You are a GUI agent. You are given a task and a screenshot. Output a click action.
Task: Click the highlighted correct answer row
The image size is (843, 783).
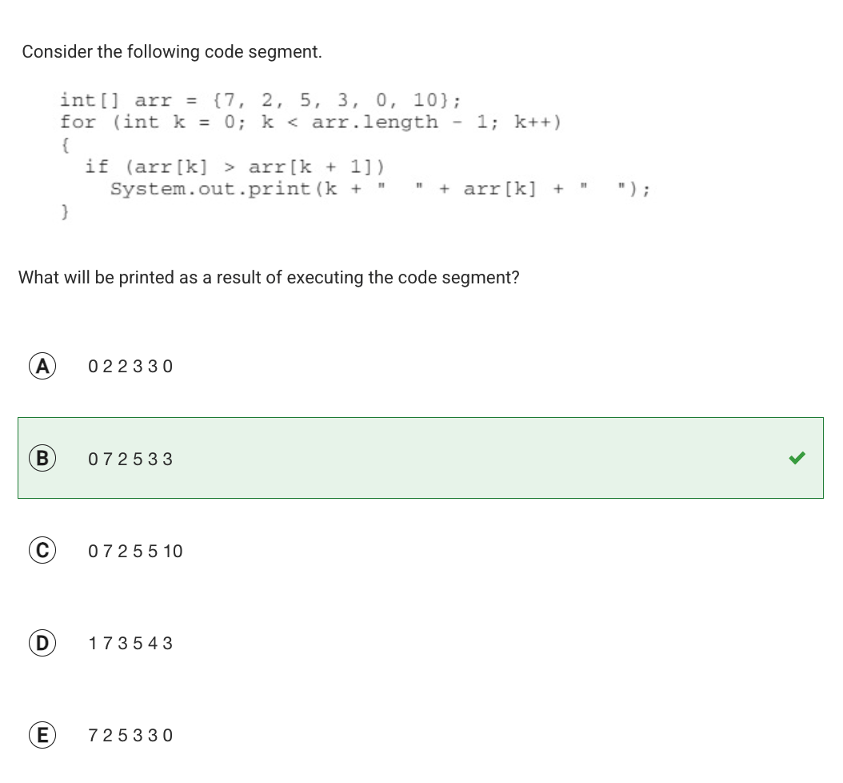421,458
